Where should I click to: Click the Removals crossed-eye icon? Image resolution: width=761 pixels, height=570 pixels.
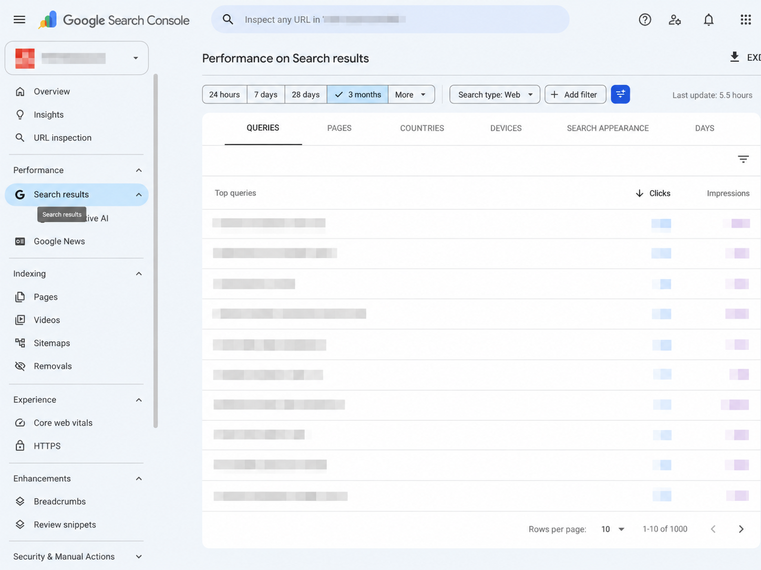[x=20, y=366]
